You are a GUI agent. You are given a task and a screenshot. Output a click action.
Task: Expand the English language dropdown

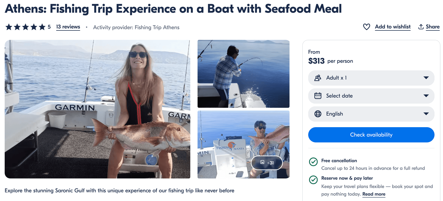click(x=371, y=114)
